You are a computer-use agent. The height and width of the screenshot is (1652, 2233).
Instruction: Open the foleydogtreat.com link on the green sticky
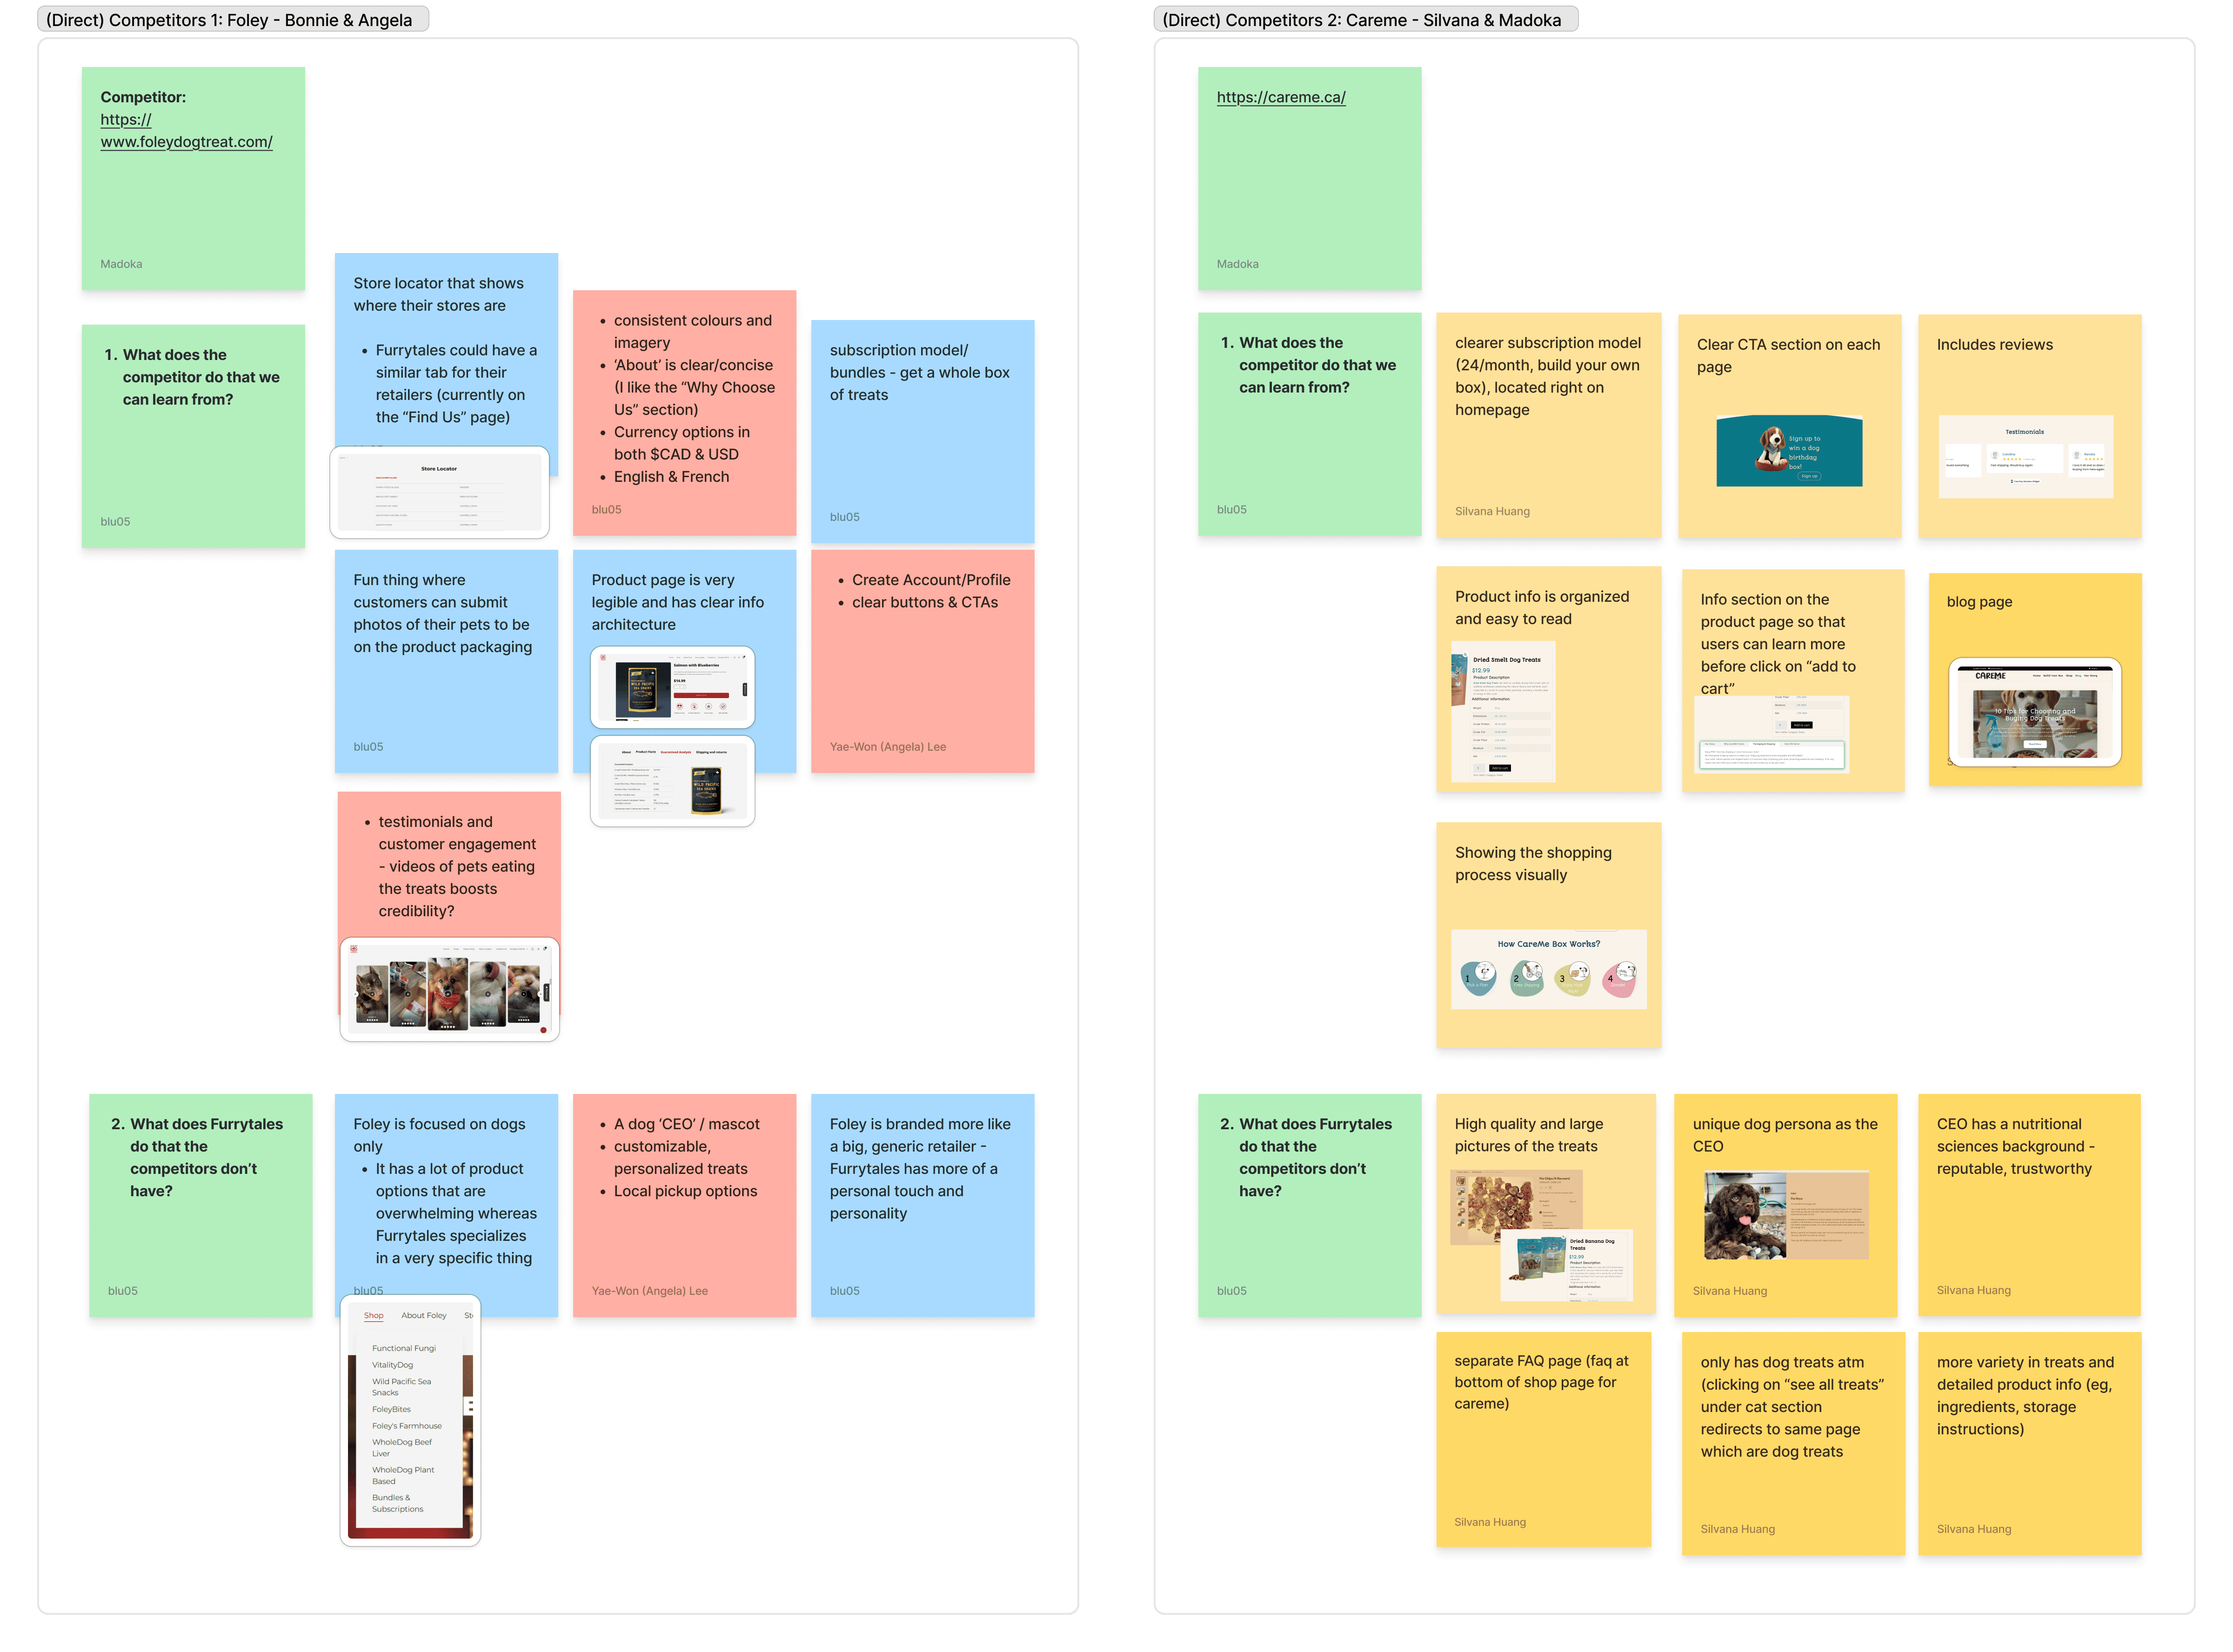[186, 131]
